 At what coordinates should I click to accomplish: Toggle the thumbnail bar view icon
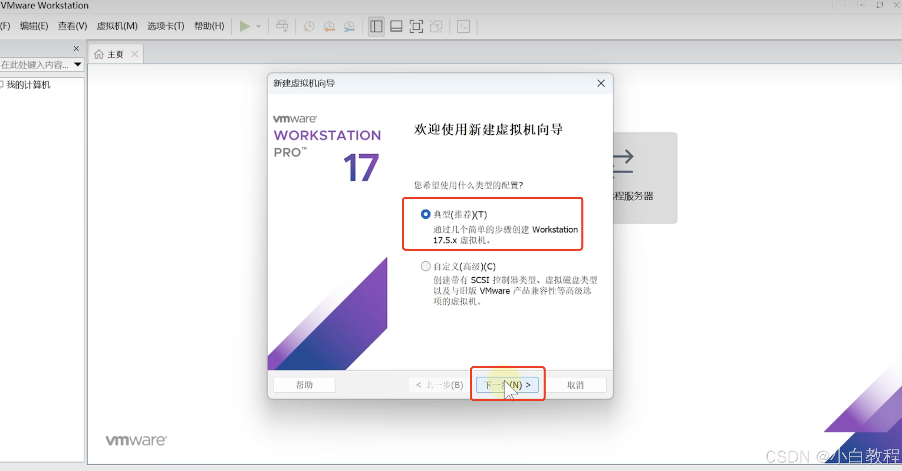(396, 26)
